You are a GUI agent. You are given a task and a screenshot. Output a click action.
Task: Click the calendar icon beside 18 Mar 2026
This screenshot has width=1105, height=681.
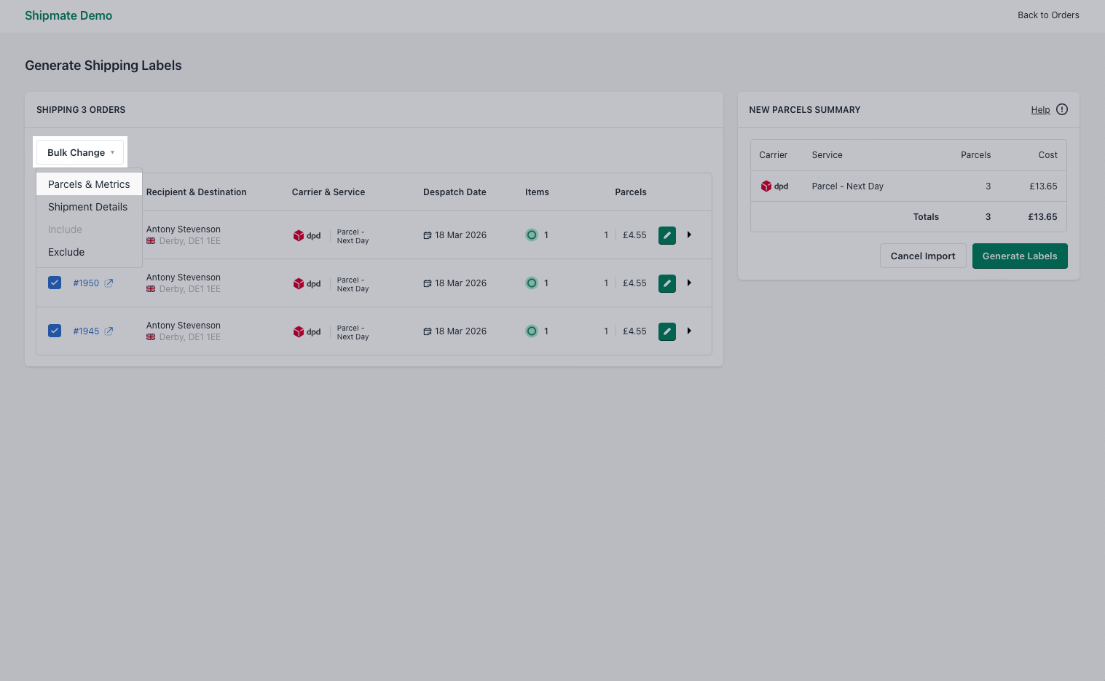(x=428, y=235)
